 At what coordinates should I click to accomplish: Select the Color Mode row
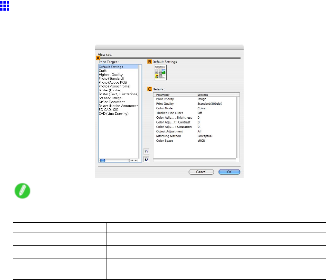click(195, 108)
